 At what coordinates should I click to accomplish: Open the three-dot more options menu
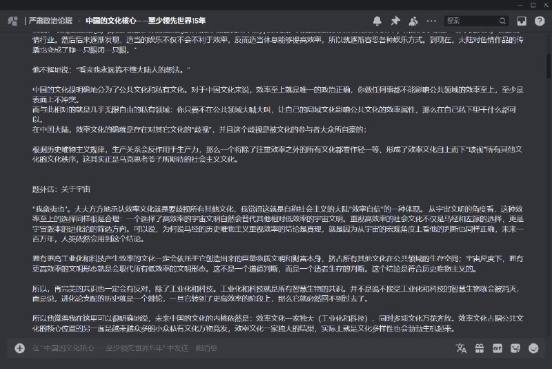pos(431,21)
